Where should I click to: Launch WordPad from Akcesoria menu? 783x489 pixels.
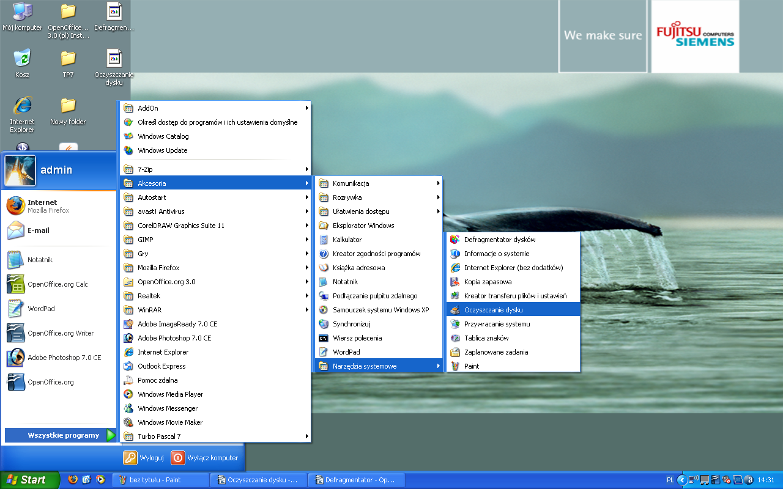[x=379, y=352]
